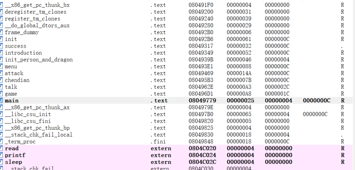Select the __stack_chk_fail_local function
Screen dimensions: 355x170
[38, 135]
